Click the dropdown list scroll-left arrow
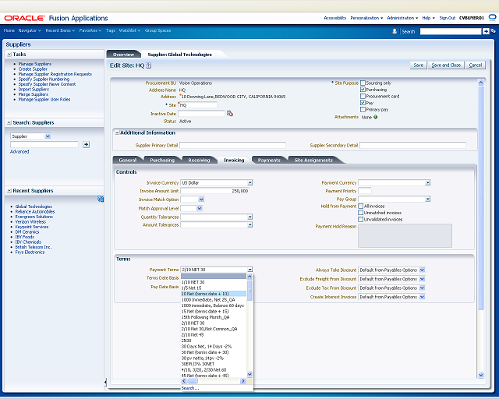Screen dimensions: 499x399 (x=184, y=381)
